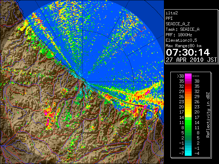This screenshot has width=219, height=164.
Task: Select the "Elevation:0.5" text
Action: point(181,40)
